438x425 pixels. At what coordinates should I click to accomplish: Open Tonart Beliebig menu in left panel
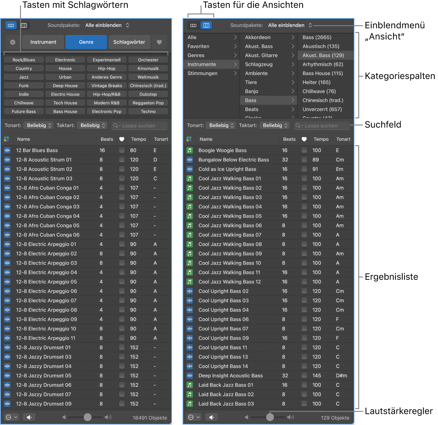(39, 125)
